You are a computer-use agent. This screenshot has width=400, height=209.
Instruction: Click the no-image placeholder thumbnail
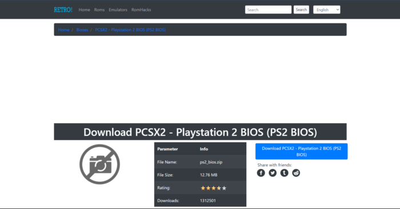click(x=99, y=164)
